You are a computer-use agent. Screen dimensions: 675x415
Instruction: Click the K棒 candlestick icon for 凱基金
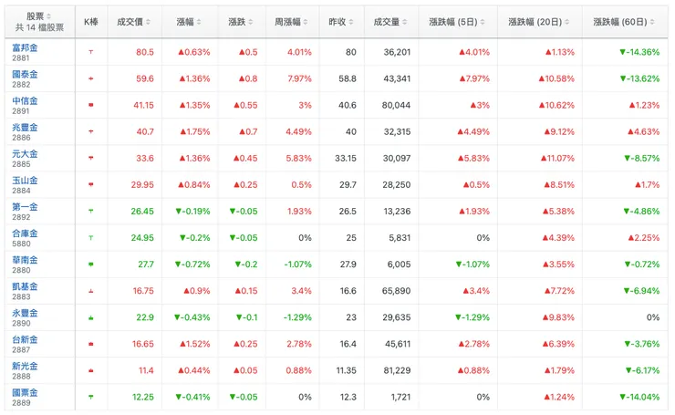click(x=91, y=291)
